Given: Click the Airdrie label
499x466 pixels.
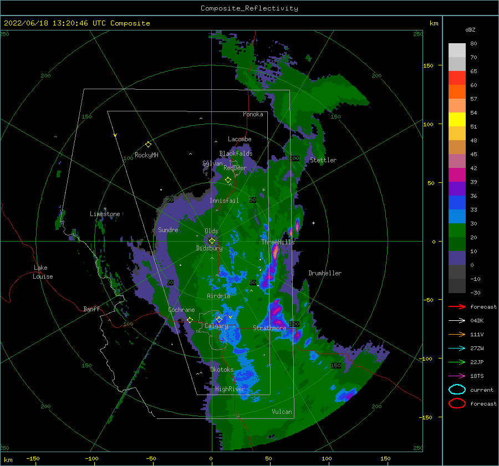Looking at the screenshot, I should pyautogui.click(x=218, y=296).
